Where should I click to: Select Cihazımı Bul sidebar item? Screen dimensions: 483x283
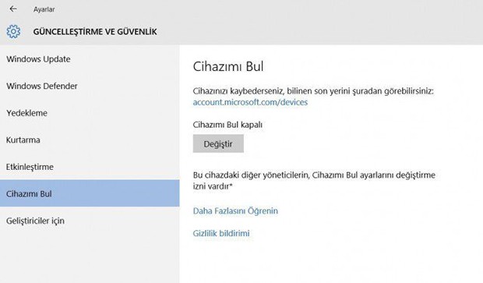(x=90, y=193)
